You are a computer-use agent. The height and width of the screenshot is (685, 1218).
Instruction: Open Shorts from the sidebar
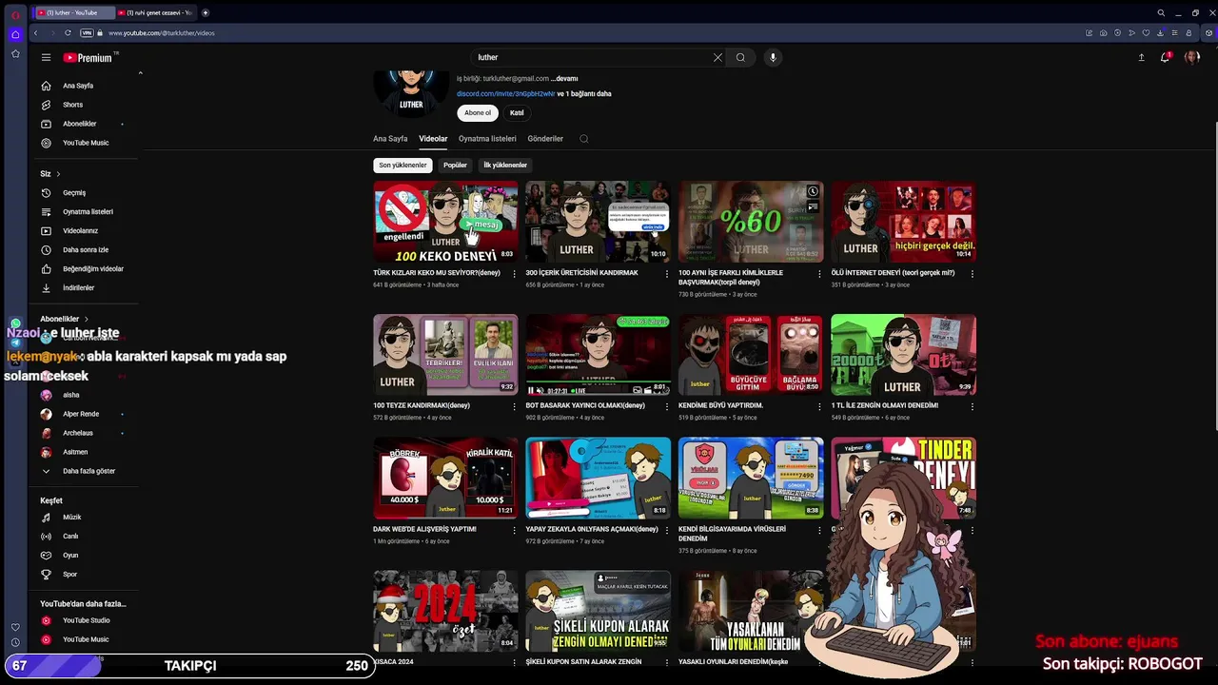coord(73,105)
